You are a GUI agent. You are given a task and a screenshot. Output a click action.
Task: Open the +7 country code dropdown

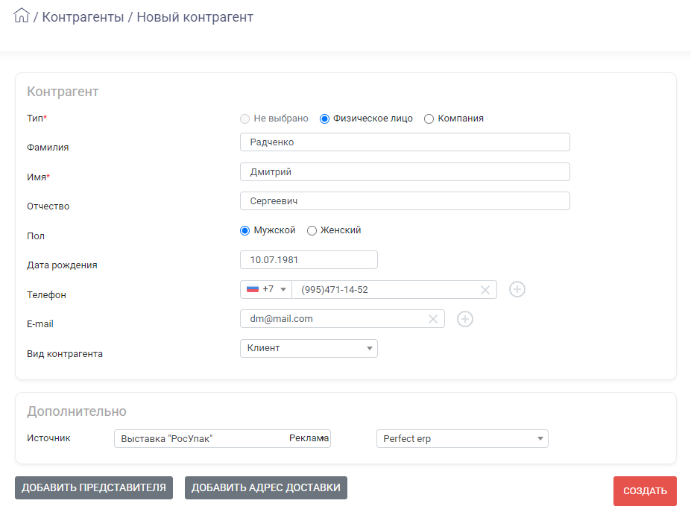[266, 289]
